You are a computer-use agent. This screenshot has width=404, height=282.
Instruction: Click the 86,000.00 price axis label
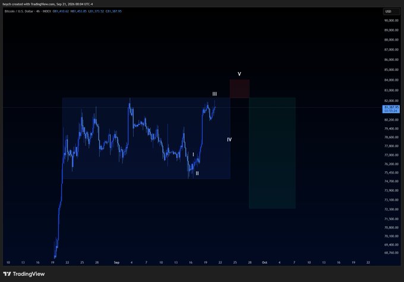pos(392,59)
